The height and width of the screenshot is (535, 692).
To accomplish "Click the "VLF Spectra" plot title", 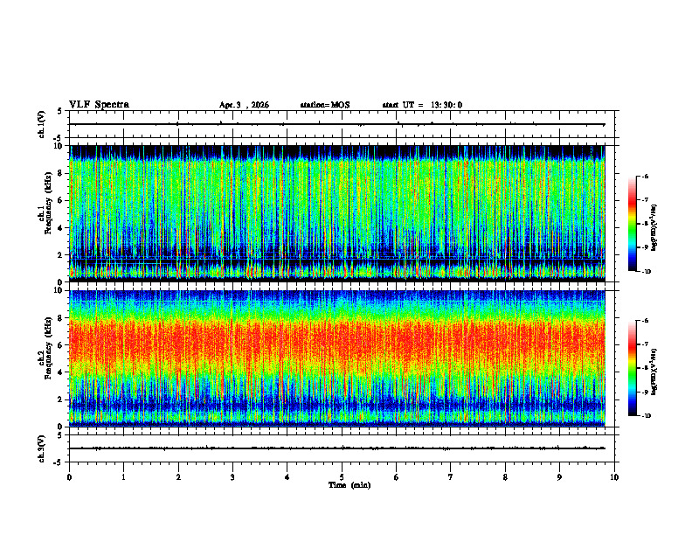I will coord(99,105).
